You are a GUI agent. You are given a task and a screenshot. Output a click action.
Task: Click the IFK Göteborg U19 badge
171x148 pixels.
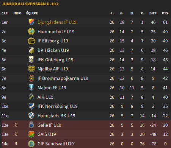[x=31, y=59]
